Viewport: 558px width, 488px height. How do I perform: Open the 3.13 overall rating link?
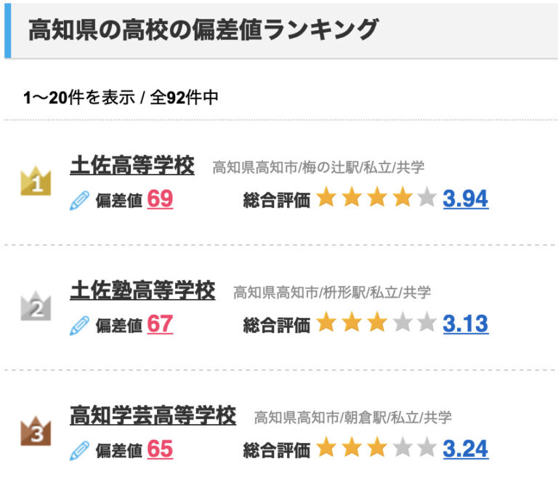coord(465,324)
